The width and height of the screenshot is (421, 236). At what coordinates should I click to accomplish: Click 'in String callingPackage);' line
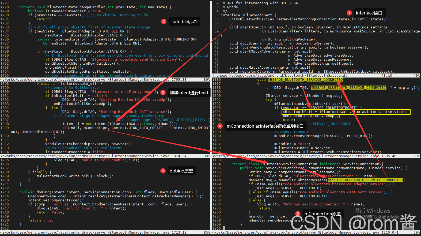pyautogui.click(x=289, y=39)
